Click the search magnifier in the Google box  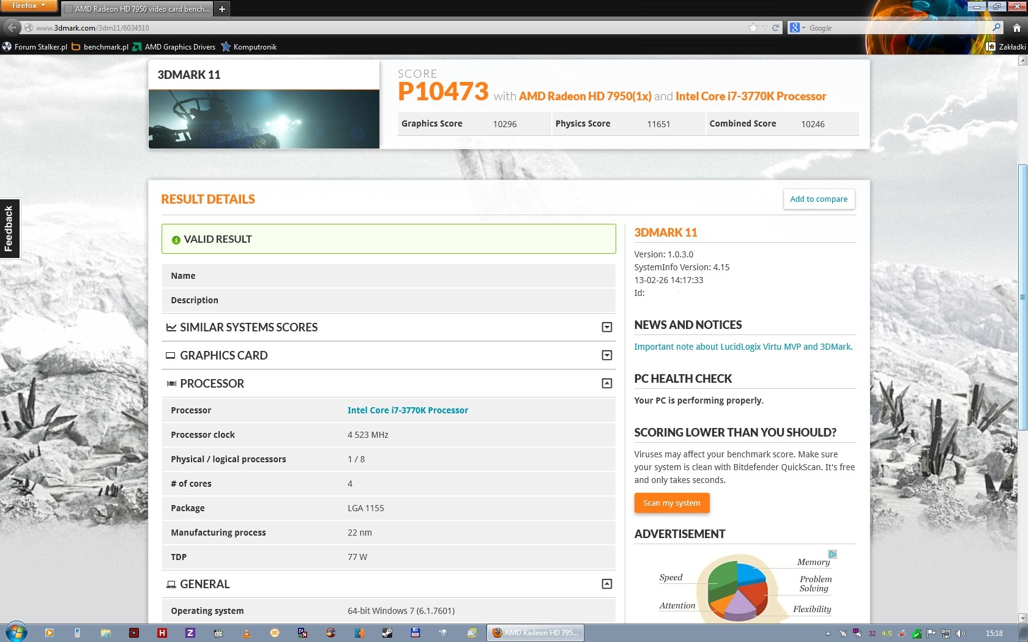click(x=996, y=28)
